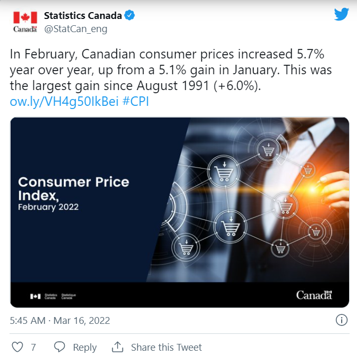Viewport: 357px width, 356px height.
Task: Click the Canada wordmark in the image footer
Action: click(314, 295)
